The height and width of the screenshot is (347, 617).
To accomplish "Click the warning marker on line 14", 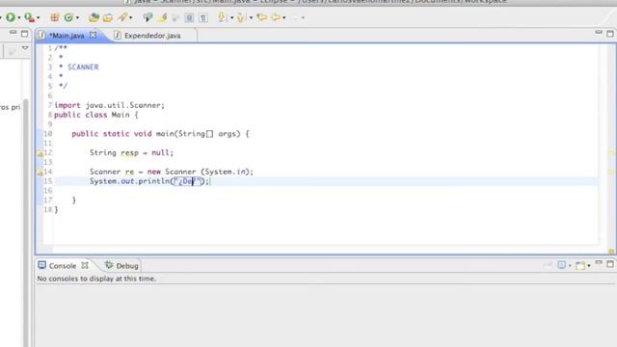I will click(x=40, y=172).
